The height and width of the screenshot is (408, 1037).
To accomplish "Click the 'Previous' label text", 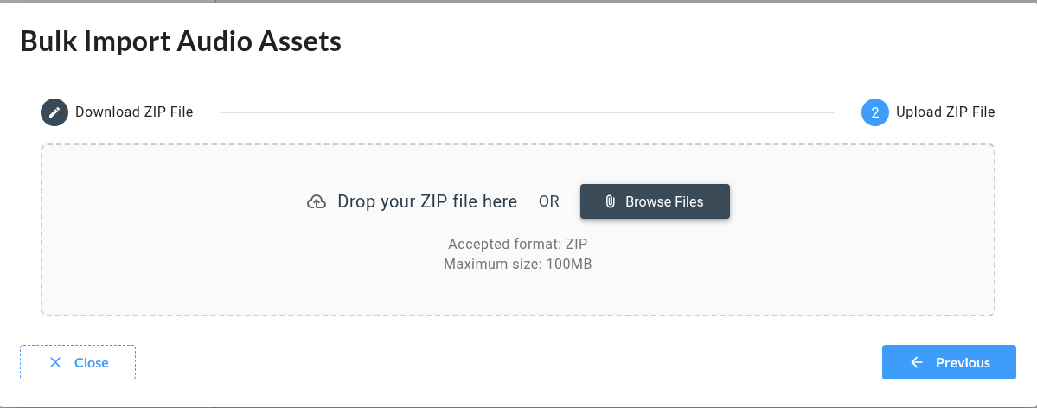I will [963, 362].
